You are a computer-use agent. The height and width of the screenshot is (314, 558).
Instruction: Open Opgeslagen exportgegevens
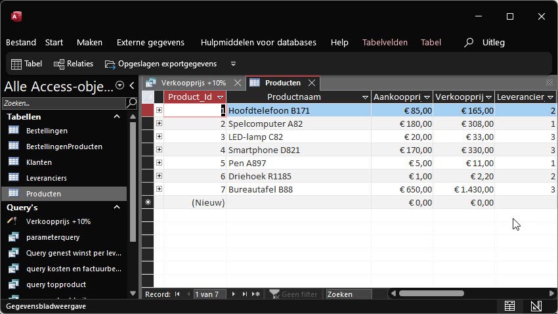coord(160,64)
